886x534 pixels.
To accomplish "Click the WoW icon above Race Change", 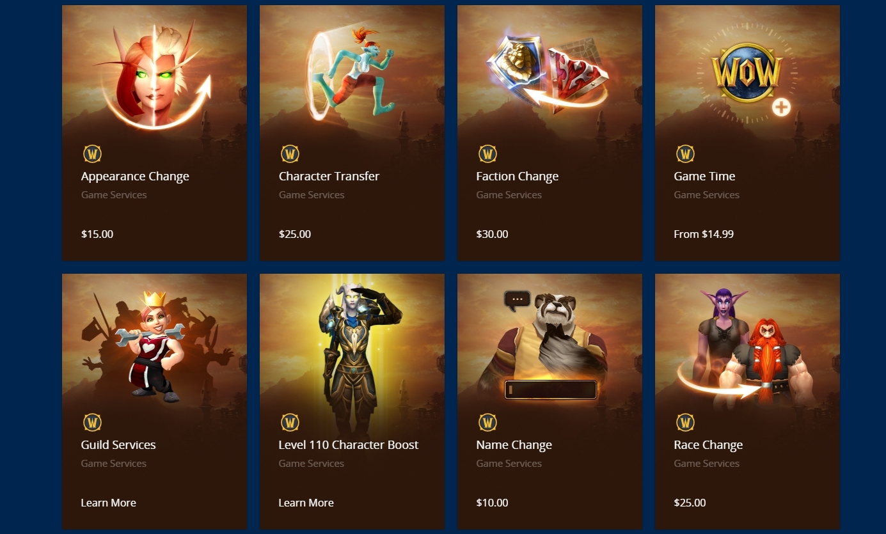I will [686, 423].
